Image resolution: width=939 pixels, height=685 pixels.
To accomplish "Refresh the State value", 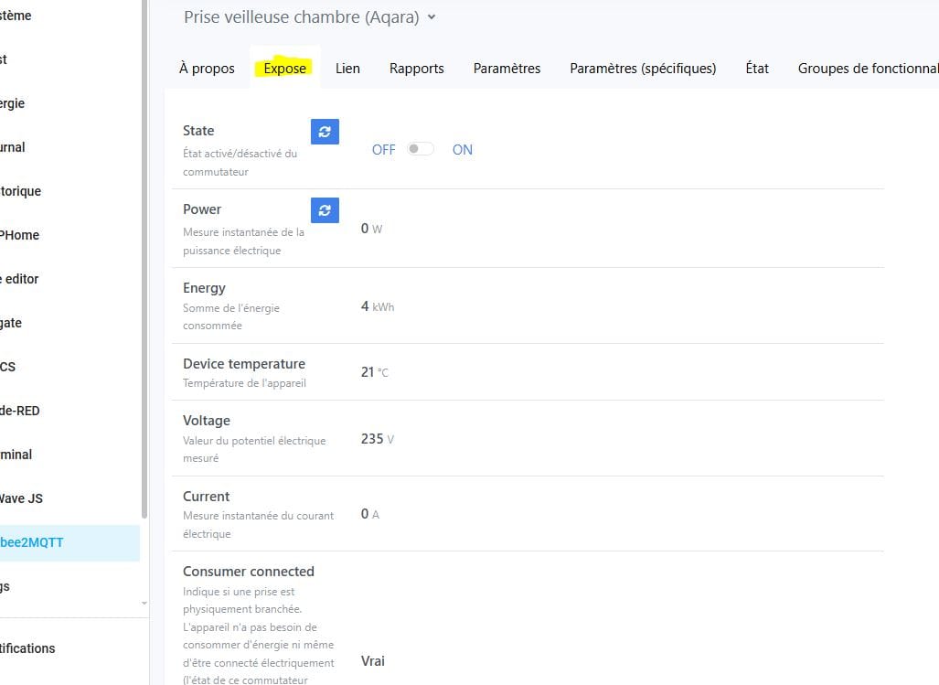I will 325,132.
